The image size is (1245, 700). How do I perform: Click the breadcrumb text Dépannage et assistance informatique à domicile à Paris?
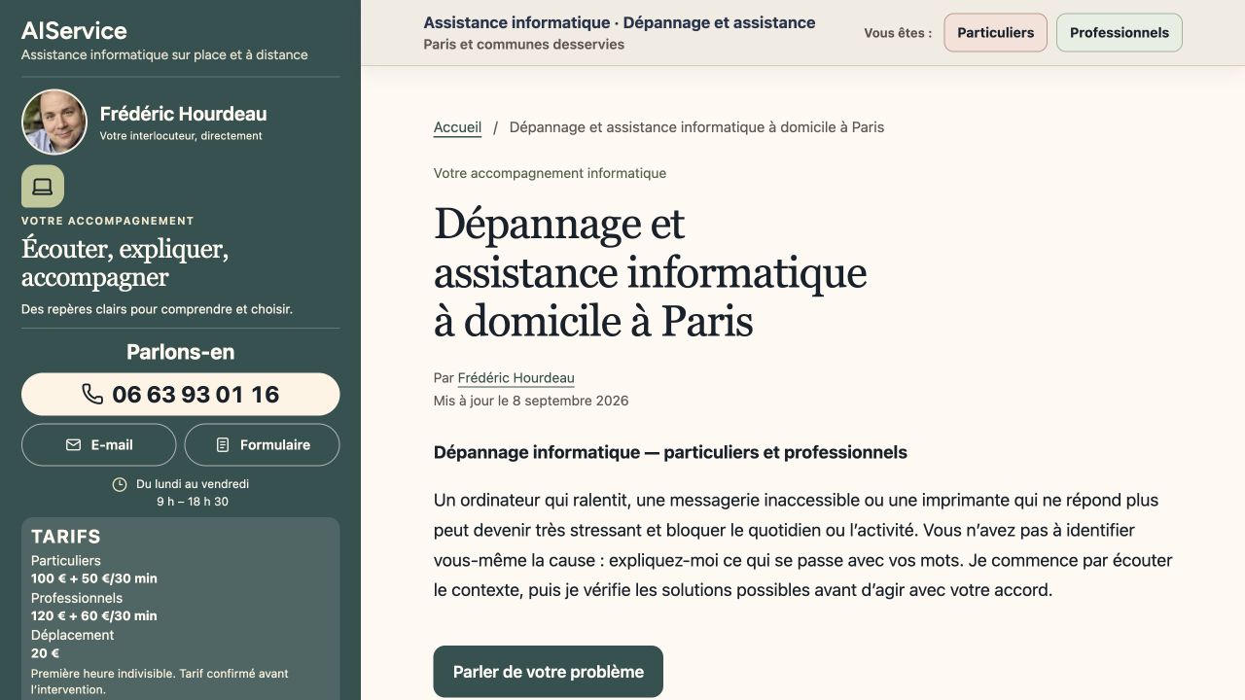tap(696, 127)
